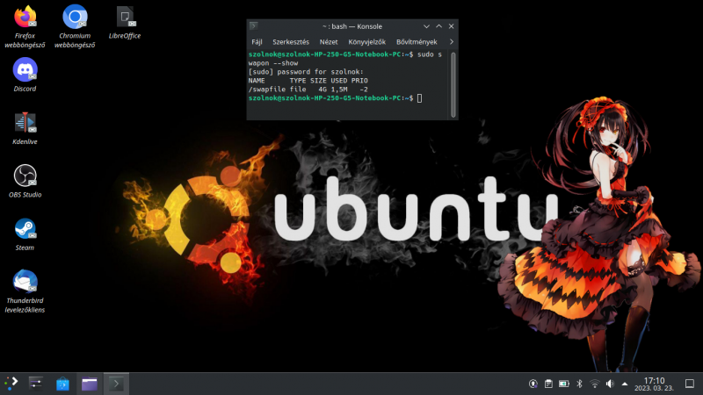Screen dimensions: 703x395
Task: Click the Konsole window icon in titlebar
Action: pos(254,26)
